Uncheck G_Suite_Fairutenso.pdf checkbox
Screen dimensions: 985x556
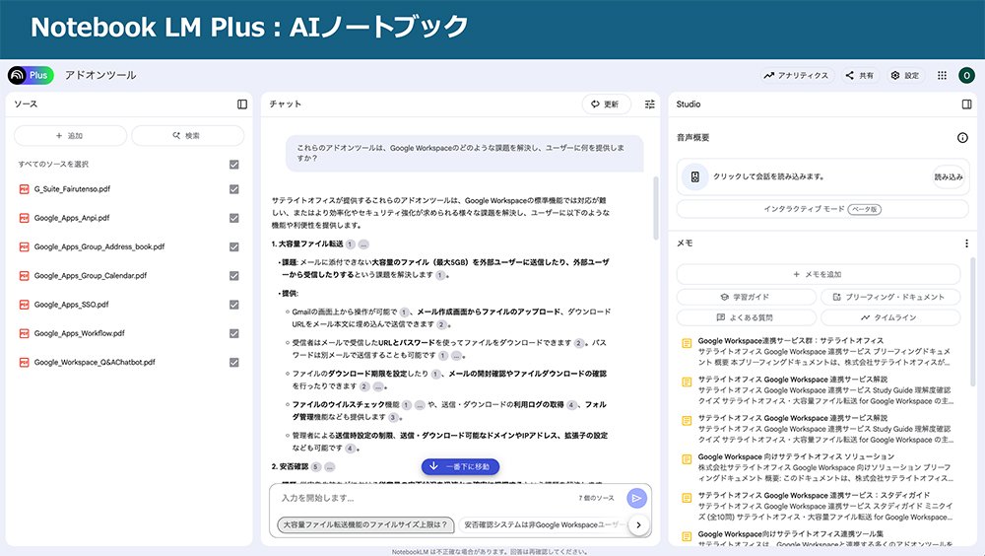(x=234, y=189)
